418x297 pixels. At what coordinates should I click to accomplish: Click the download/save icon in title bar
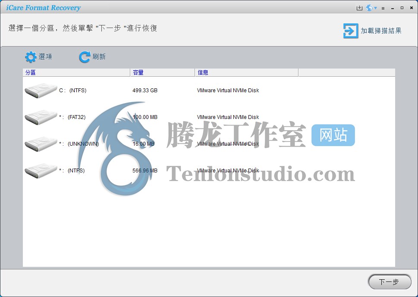click(359, 8)
